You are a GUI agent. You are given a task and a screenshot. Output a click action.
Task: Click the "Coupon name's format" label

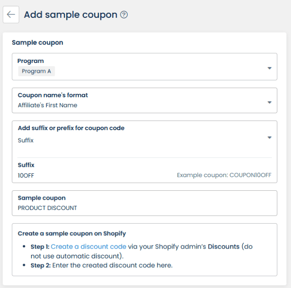tap(53, 95)
